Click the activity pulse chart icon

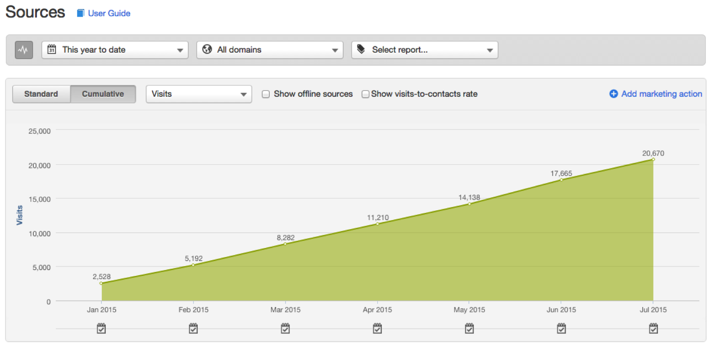tap(24, 50)
